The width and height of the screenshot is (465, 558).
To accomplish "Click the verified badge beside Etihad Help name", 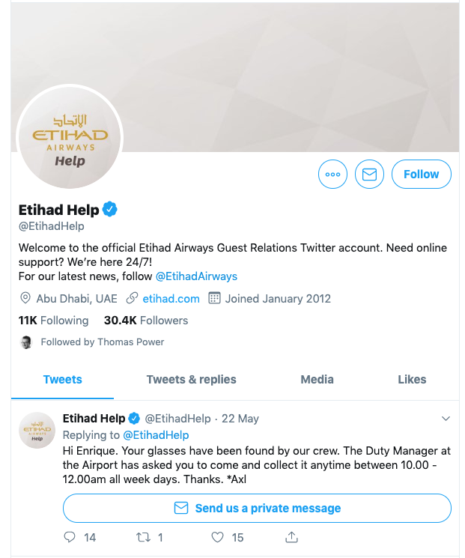I will (110, 209).
